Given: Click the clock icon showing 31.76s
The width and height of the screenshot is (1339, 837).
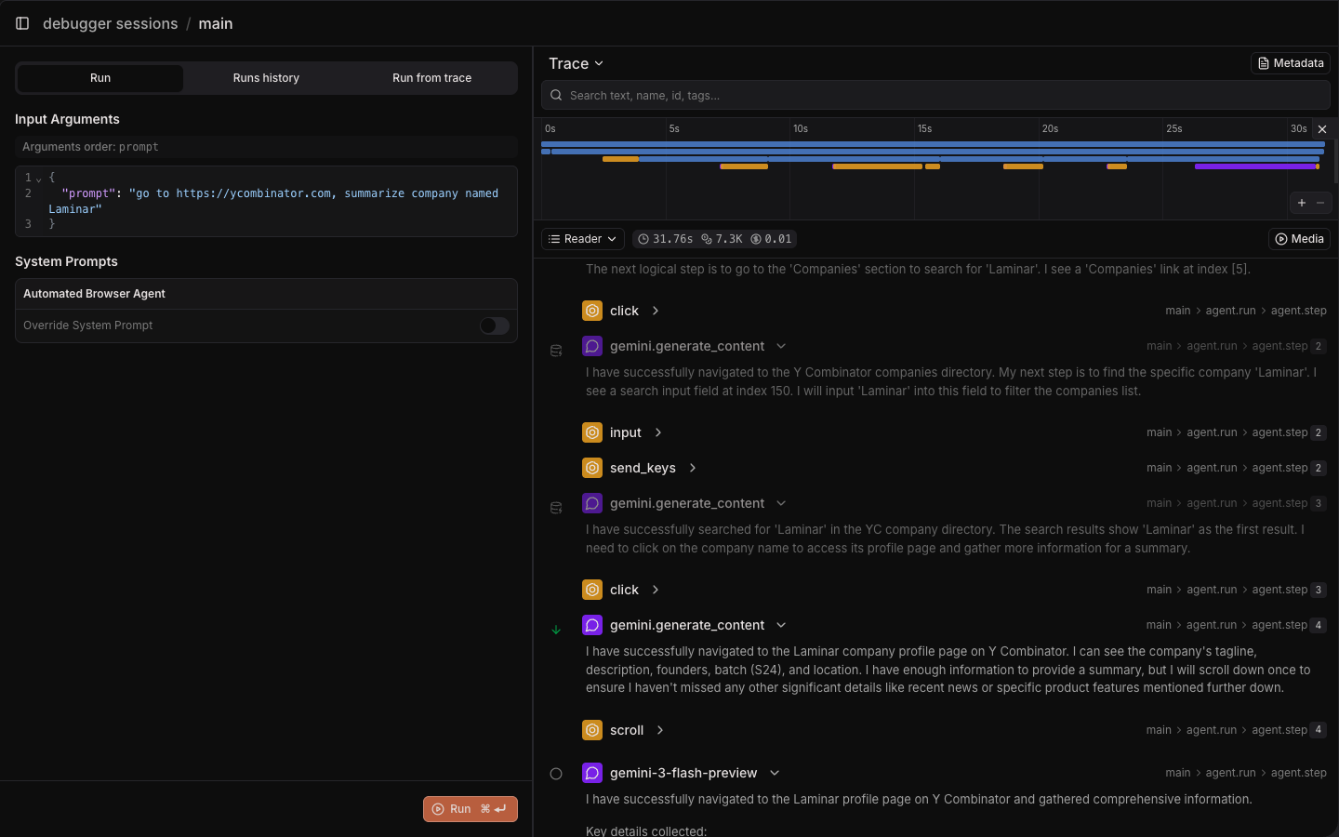Looking at the screenshot, I should point(643,239).
